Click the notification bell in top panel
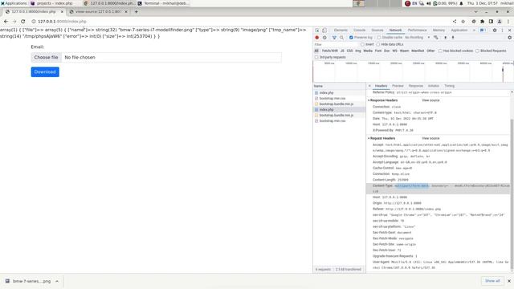Screen dimensions: 514x289 461,3
